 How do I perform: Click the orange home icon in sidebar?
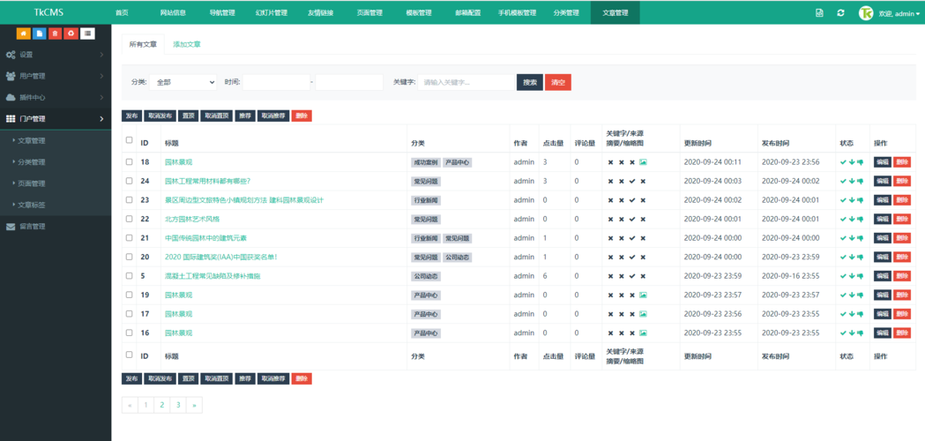[x=24, y=34]
